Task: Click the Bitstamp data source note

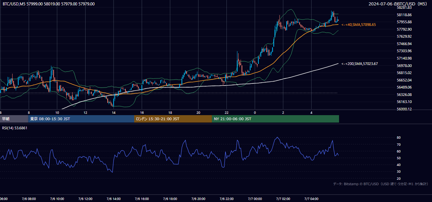Action: coord(381,184)
